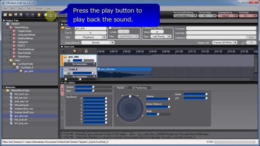Click the red icon in the Time Line toolbar
The height and width of the screenshot is (146, 260).
tap(80, 51)
